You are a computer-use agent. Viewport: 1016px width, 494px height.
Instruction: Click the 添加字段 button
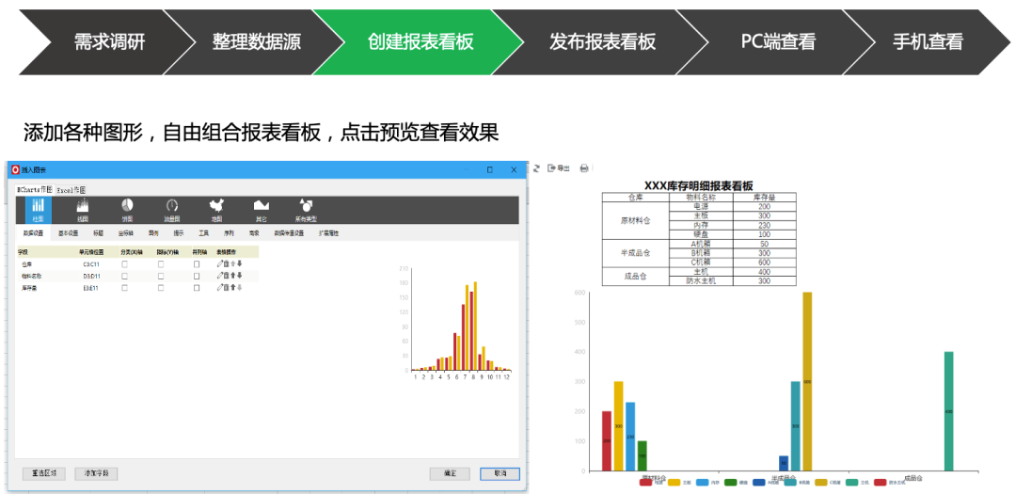click(x=96, y=473)
